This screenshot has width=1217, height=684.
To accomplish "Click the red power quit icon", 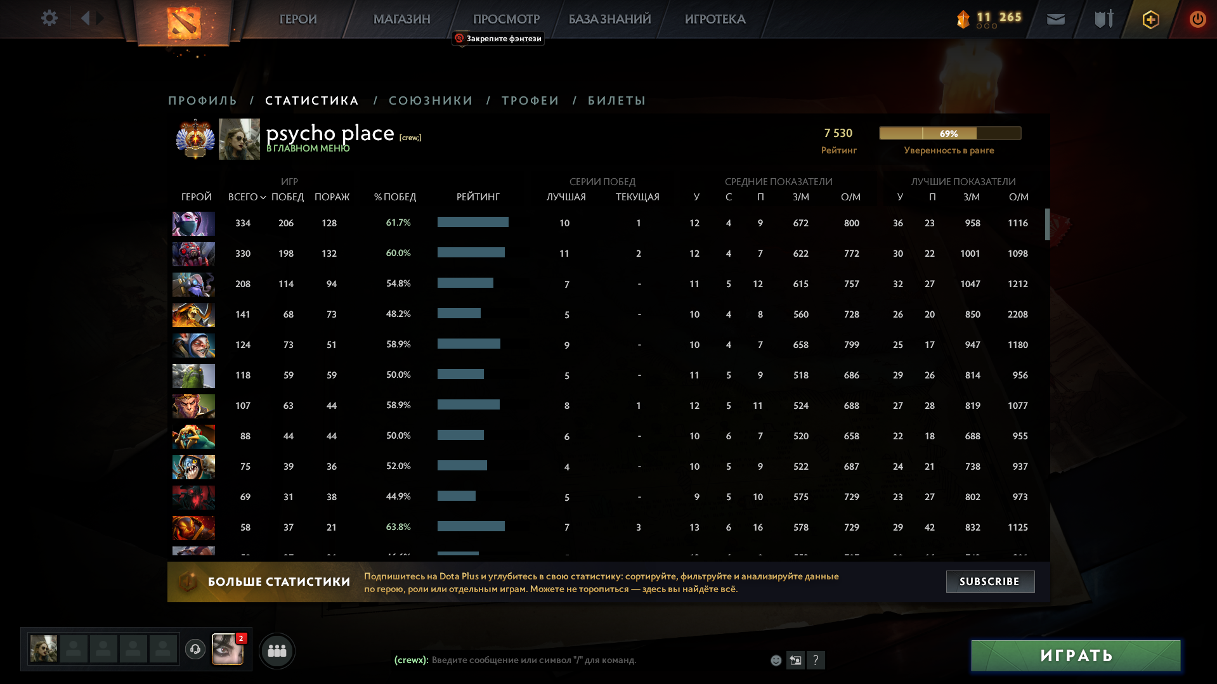I will [1197, 19].
